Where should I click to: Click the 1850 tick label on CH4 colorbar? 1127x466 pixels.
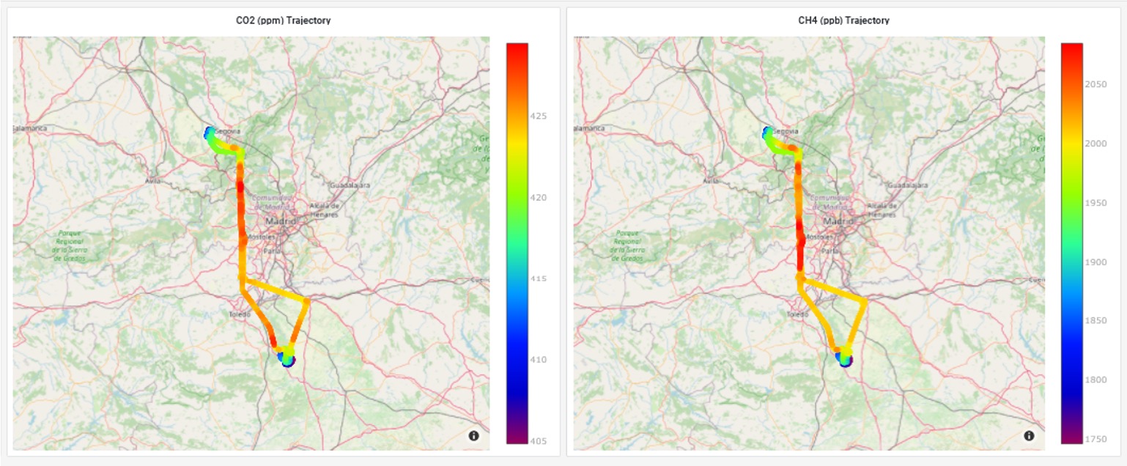[x=1095, y=321]
